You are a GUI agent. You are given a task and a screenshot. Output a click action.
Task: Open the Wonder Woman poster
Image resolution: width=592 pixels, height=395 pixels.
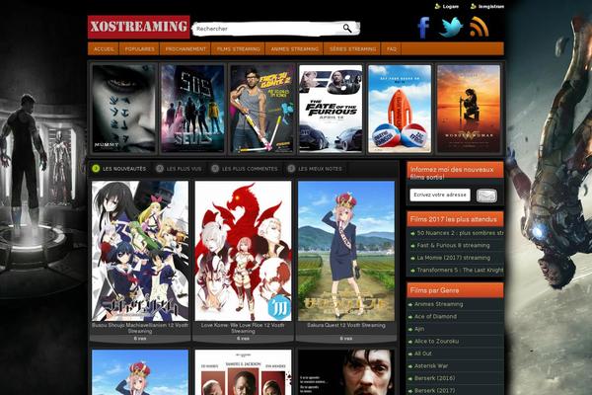point(469,109)
